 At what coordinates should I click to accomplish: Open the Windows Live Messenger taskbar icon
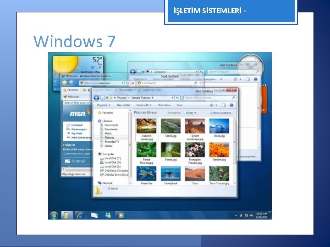tap(108, 215)
